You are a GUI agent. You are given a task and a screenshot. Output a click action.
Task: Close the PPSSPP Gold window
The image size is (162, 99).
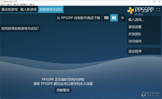159,2
